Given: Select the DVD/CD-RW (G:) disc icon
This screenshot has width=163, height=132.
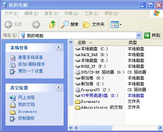Looking at the screenshot, I should click(78, 72).
